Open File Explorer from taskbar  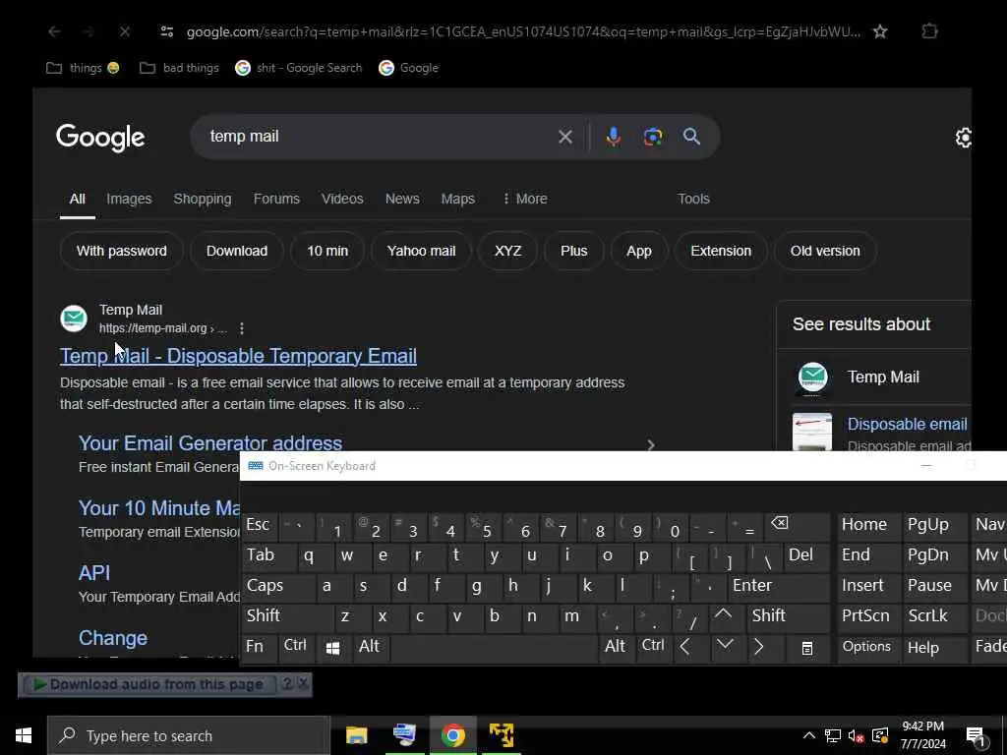356,735
